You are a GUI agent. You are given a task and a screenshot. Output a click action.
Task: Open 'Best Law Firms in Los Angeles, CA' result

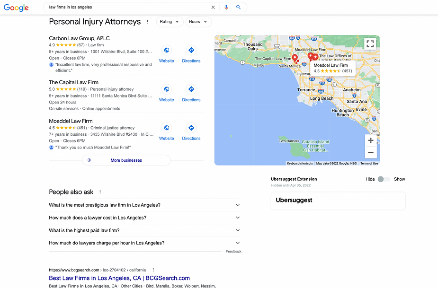click(x=119, y=278)
